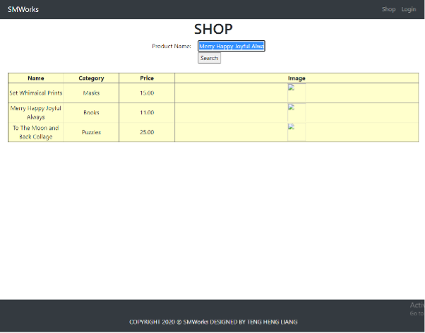The width and height of the screenshot is (425, 333).
Task: Click the Search button
Action: point(209,58)
